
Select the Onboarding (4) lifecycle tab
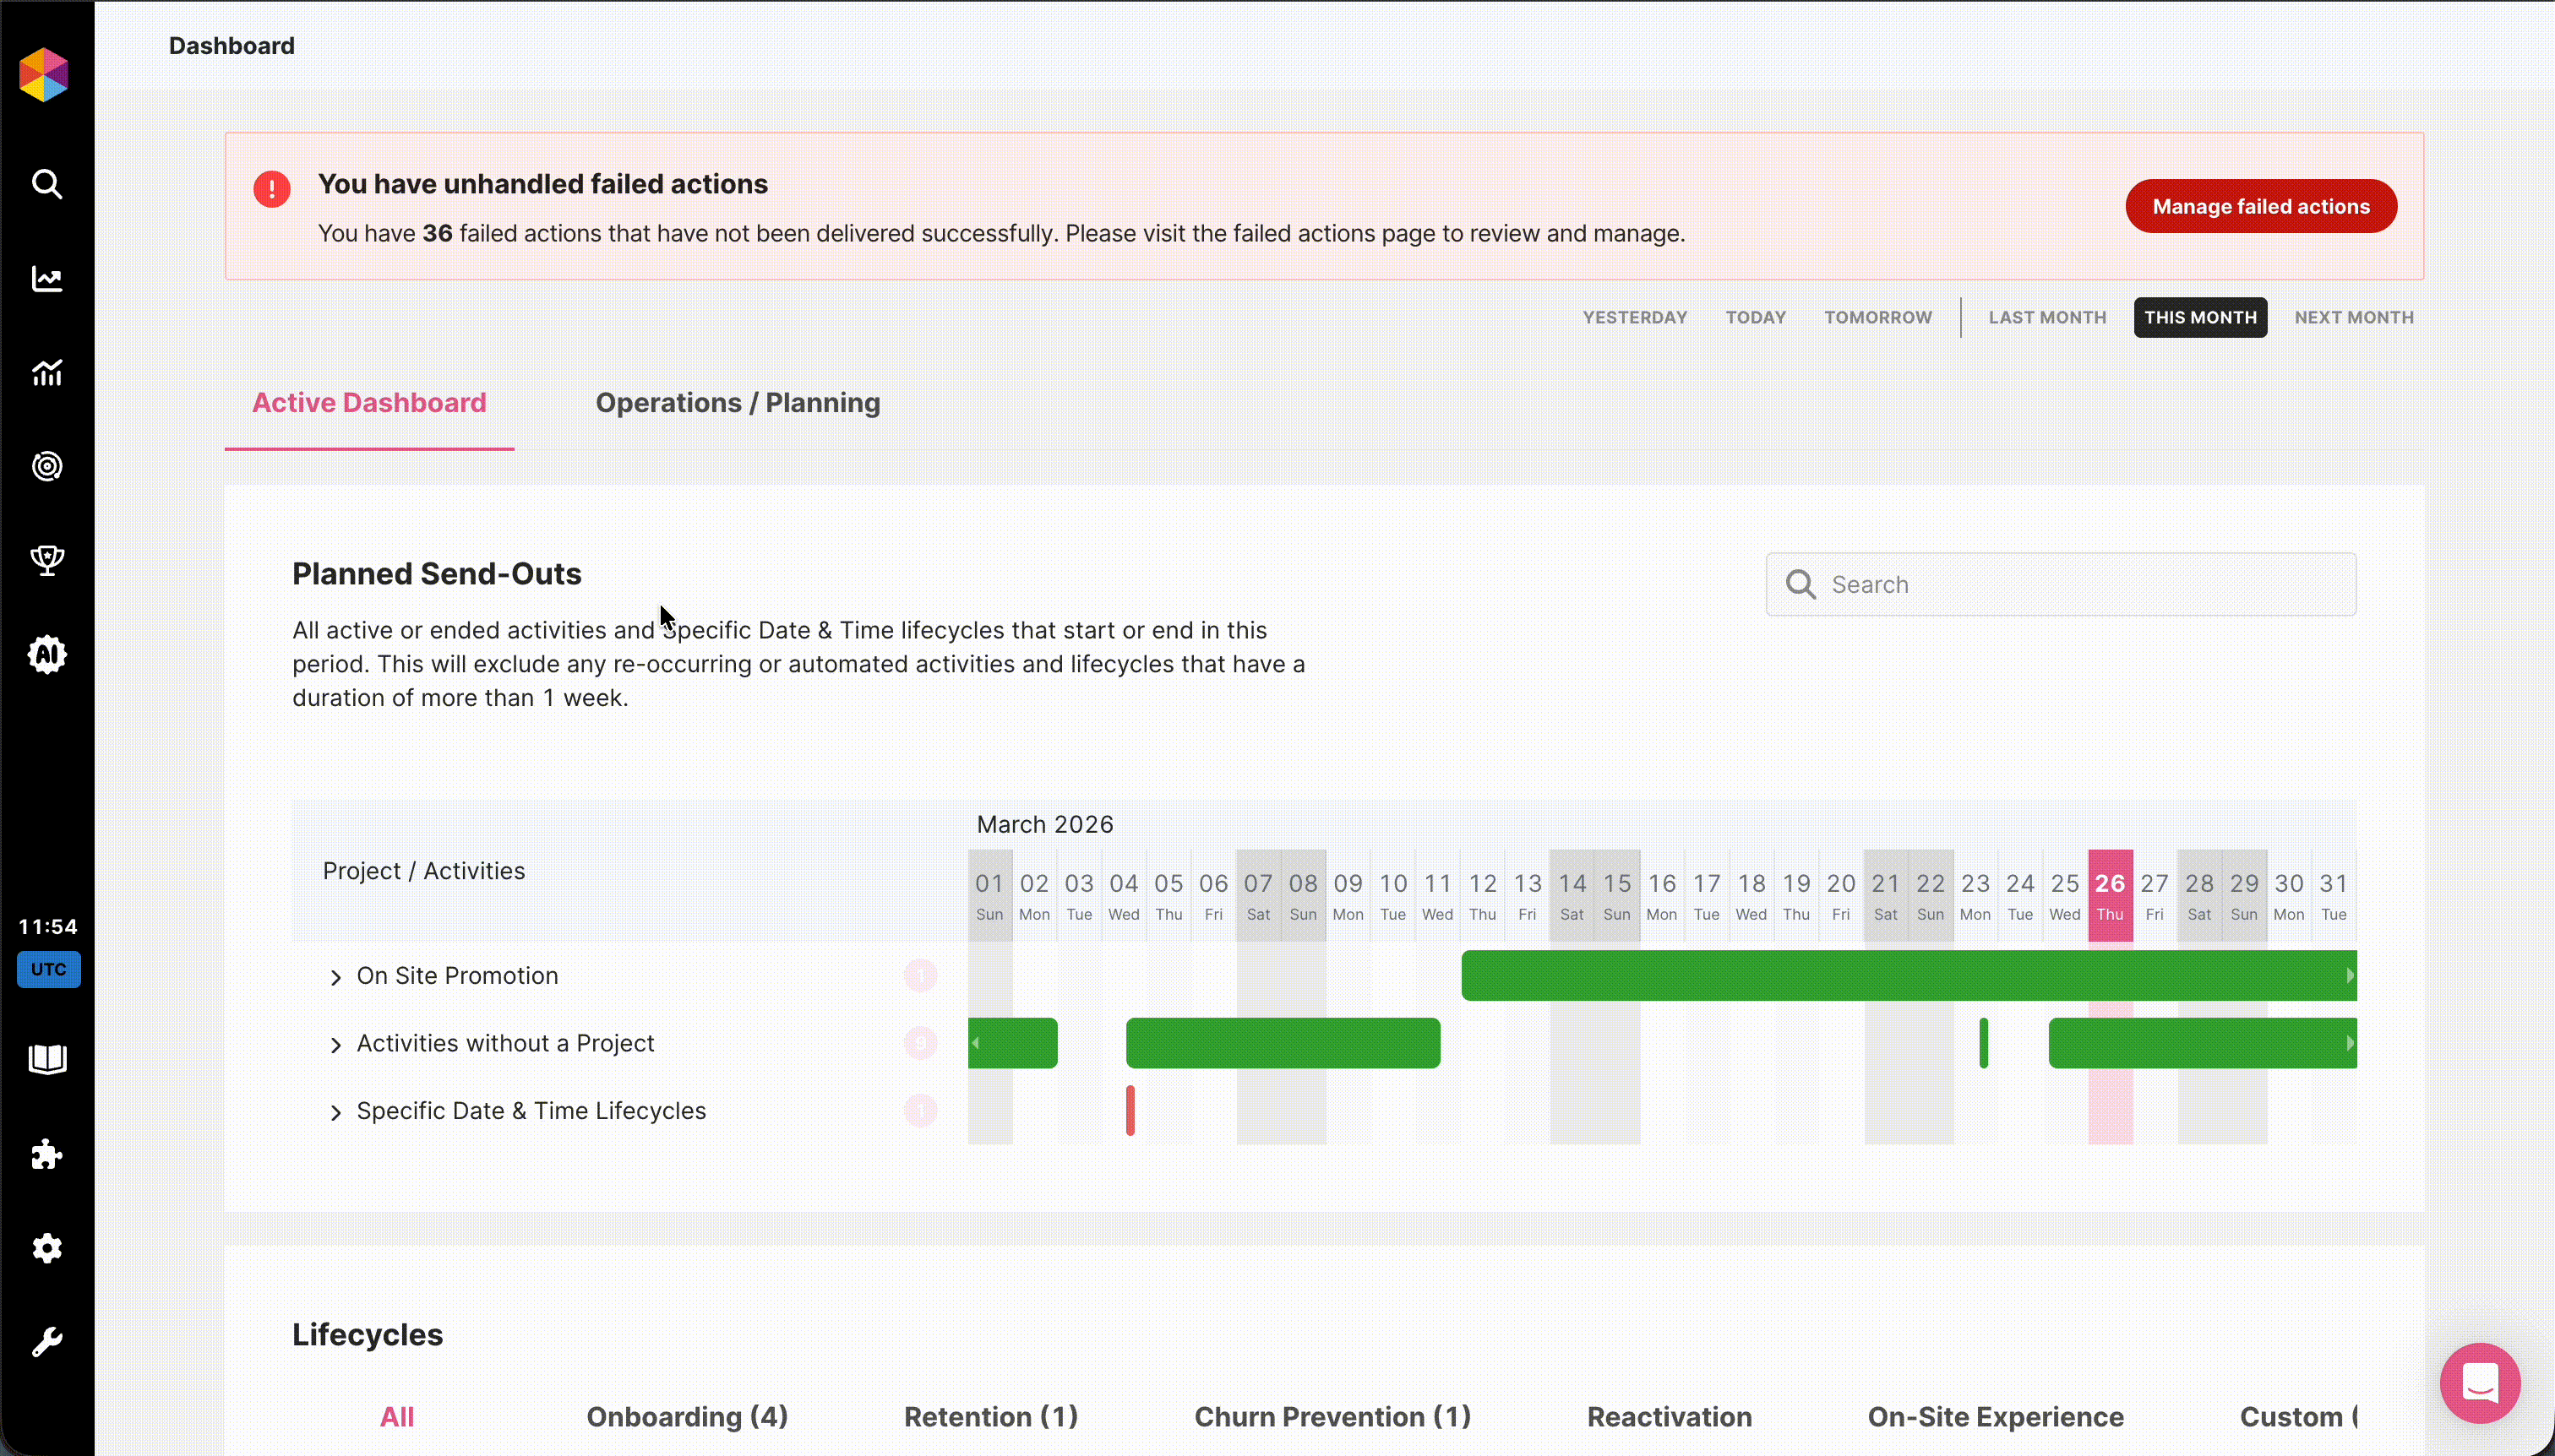point(686,1417)
